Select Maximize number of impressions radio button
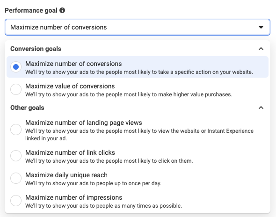The width and height of the screenshot is (276, 217). coord(16,201)
